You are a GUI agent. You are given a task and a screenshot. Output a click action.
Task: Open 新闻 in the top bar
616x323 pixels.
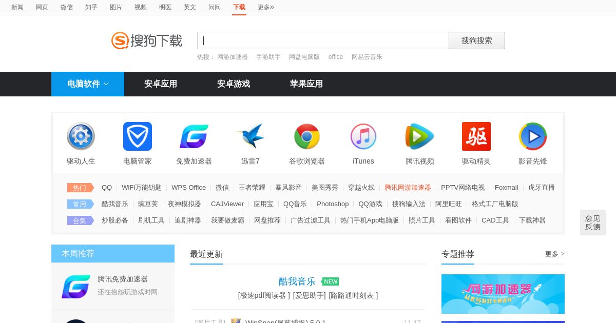(17, 7)
